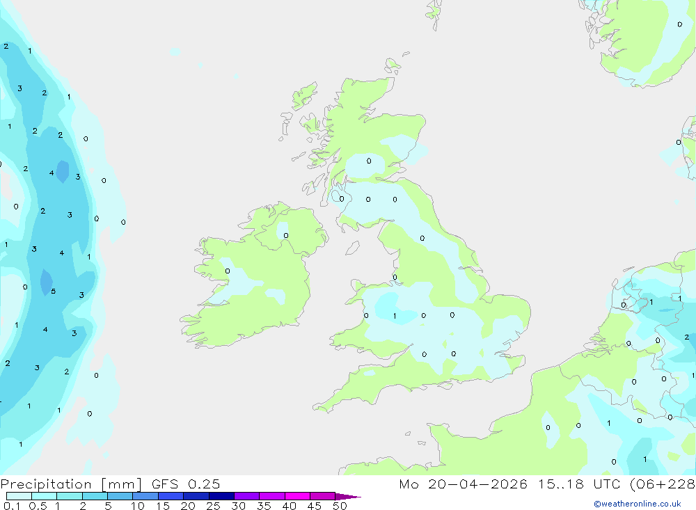Click the '30' legend scale label
Image resolution: width=696 pixels, height=510 pixels.
[x=238, y=506]
